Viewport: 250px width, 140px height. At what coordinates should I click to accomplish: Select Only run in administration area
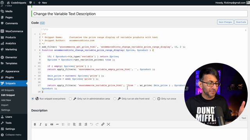[x=70, y=99]
